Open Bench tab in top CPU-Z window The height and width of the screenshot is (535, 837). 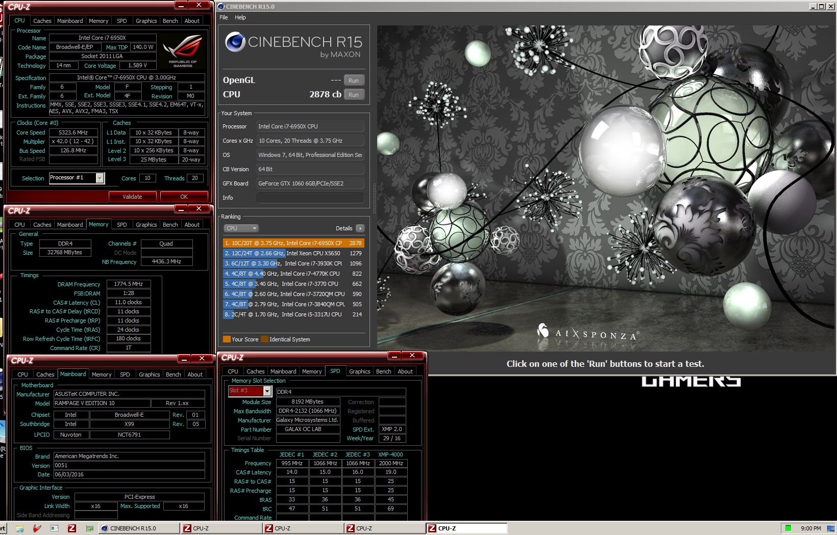click(x=170, y=21)
